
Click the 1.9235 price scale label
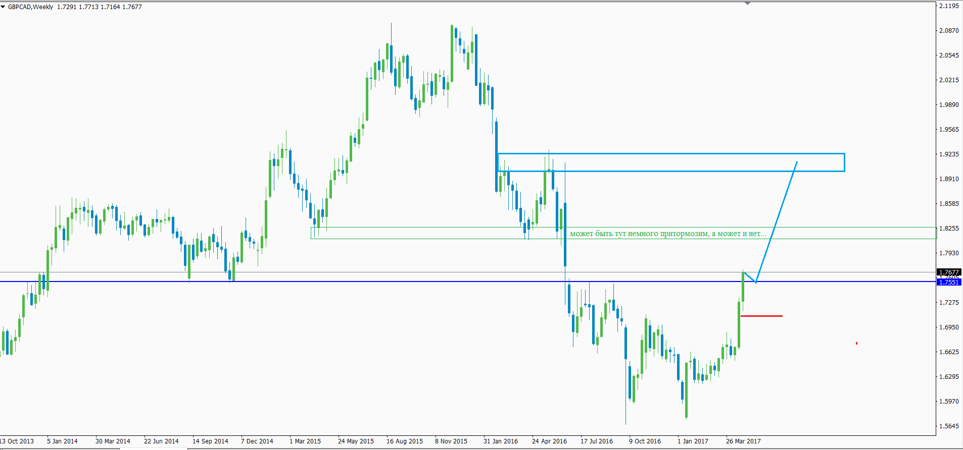(x=949, y=154)
